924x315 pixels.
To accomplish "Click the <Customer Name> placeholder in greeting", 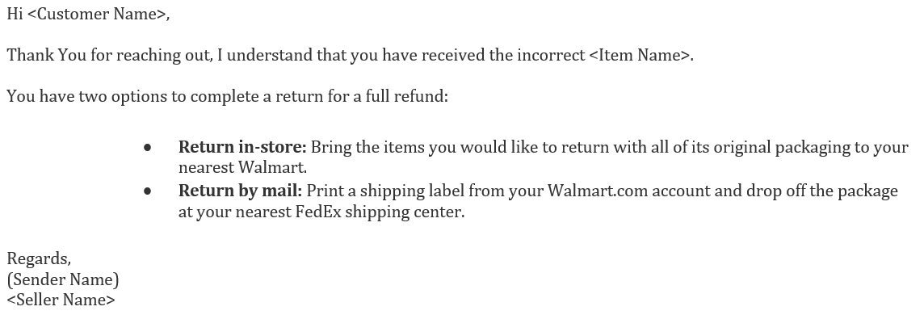I will coord(97,14).
